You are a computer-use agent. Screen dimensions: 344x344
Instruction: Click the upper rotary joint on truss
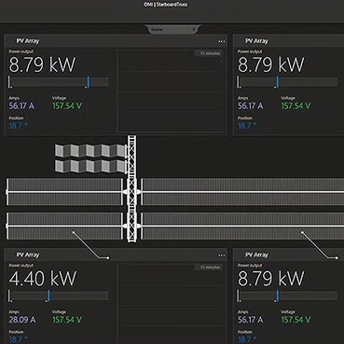[131, 192]
